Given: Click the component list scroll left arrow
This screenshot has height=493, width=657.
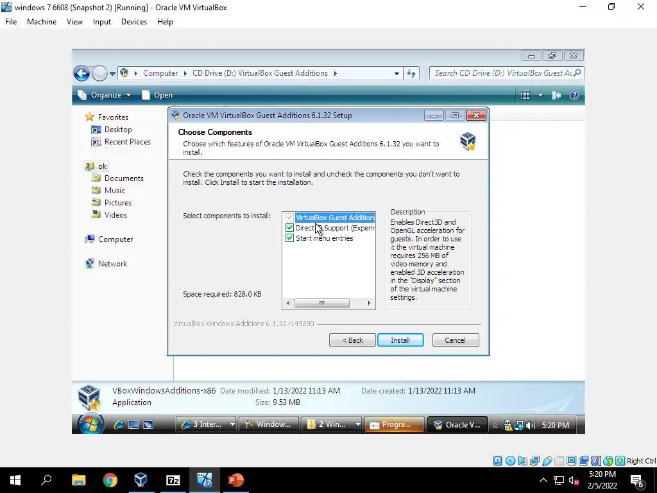Looking at the screenshot, I should point(288,303).
